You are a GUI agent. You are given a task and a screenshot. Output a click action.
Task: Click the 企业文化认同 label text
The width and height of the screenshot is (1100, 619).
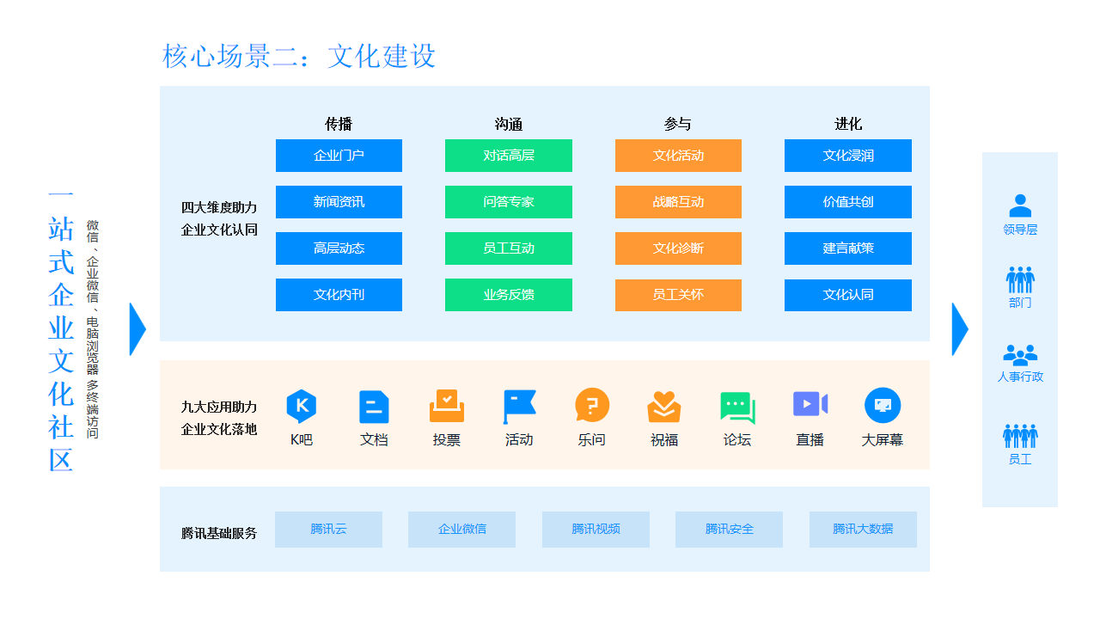(x=219, y=230)
